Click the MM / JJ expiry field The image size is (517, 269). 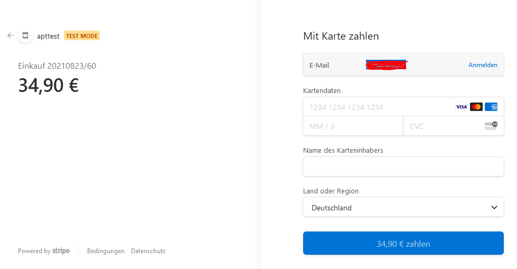pos(353,126)
